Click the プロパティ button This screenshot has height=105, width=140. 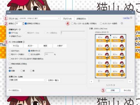click(67, 19)
